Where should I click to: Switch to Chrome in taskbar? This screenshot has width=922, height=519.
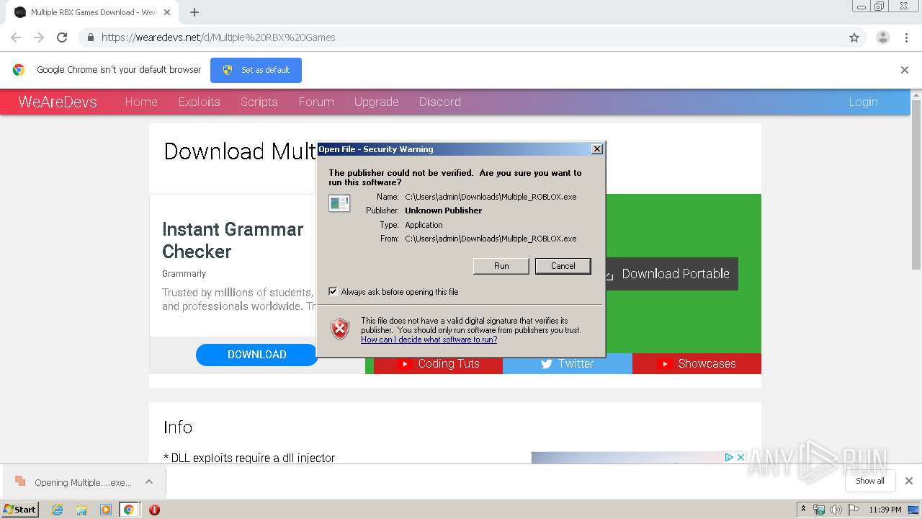coord(129,510)
